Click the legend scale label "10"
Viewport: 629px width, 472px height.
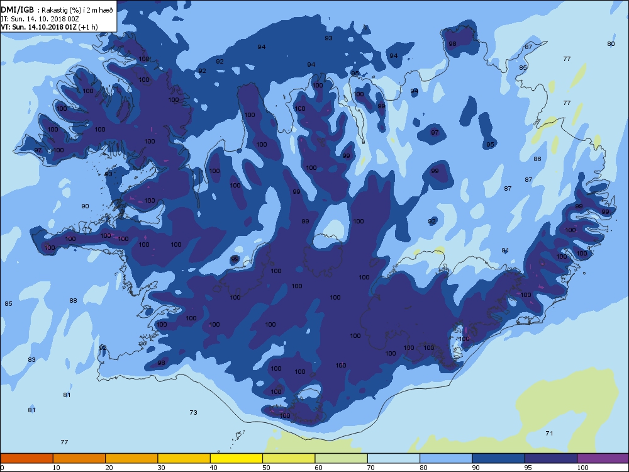click(56, 468)
